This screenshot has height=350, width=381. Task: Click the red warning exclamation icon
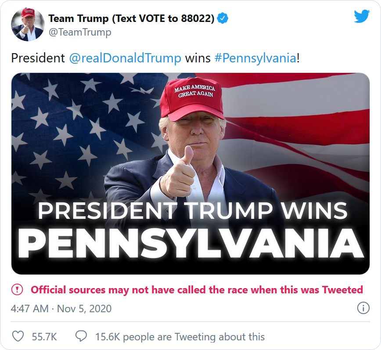(17, 289)
